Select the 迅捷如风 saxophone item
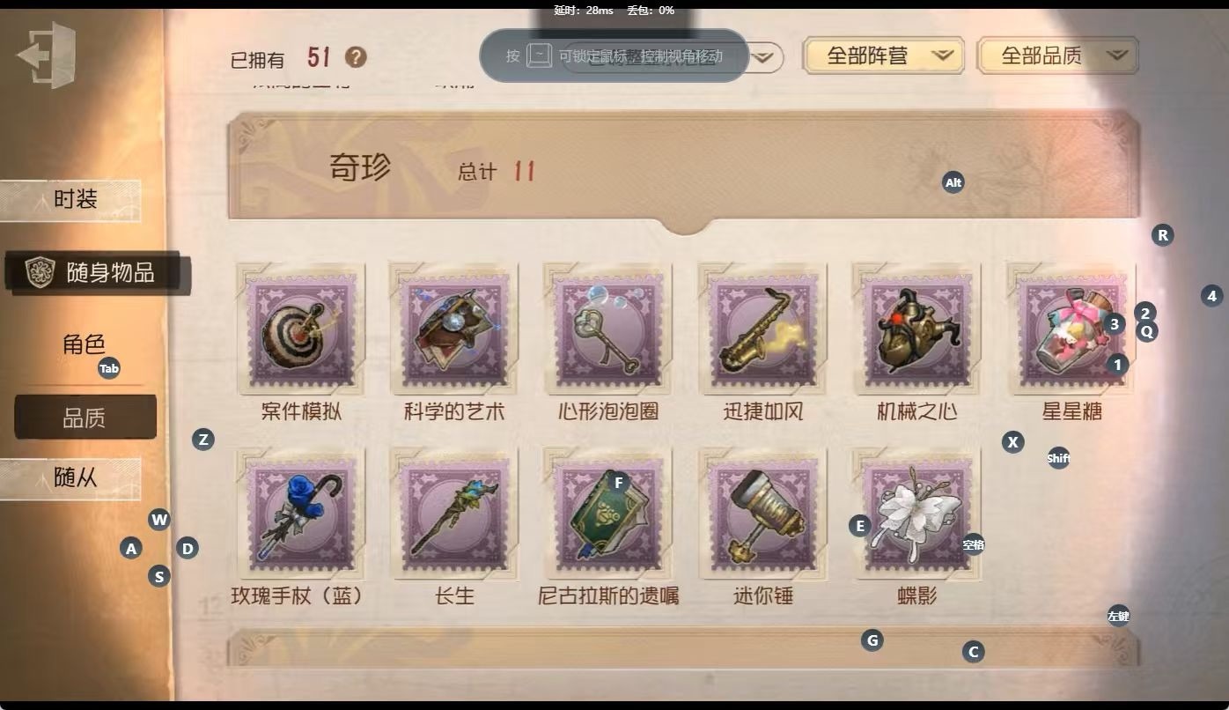Viewport: 1229px width, 710px height. pos(762,329)
